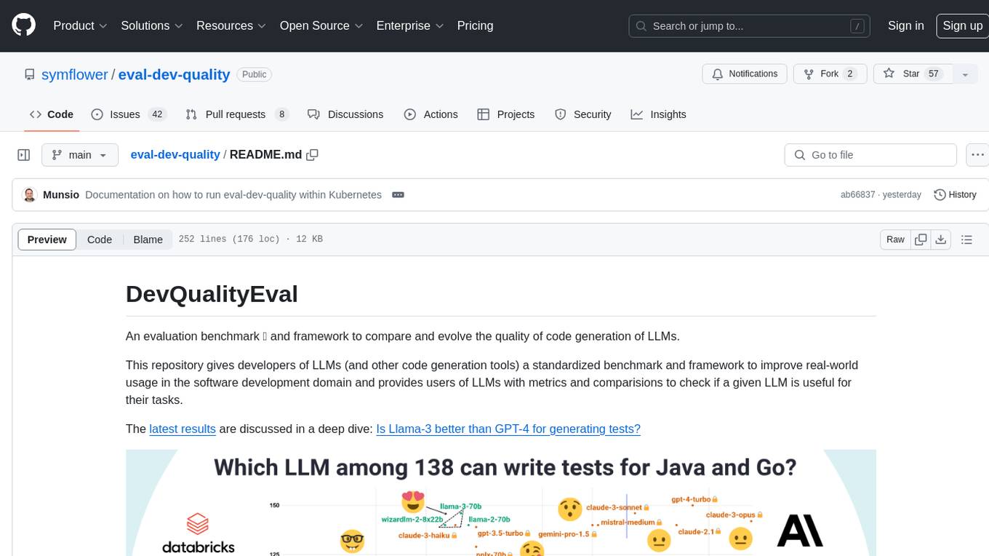Click the Munsio author name
The height and width of the screenshot is (556, 989).
tap(61, 195)
